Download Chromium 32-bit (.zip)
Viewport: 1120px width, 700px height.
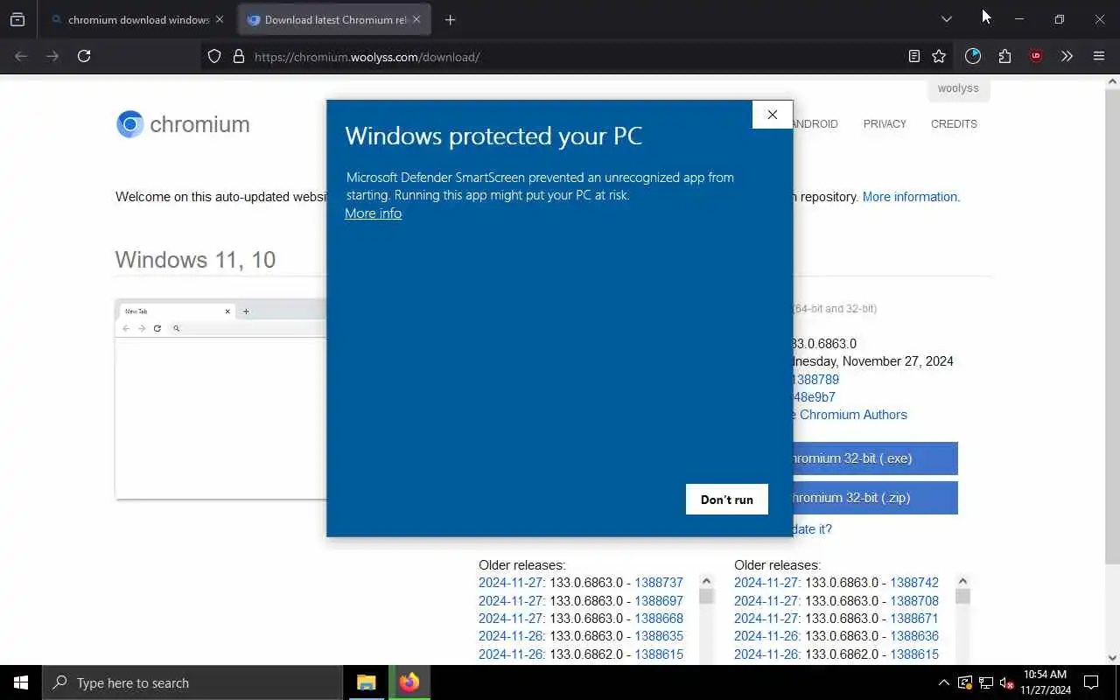pos(875,498)
